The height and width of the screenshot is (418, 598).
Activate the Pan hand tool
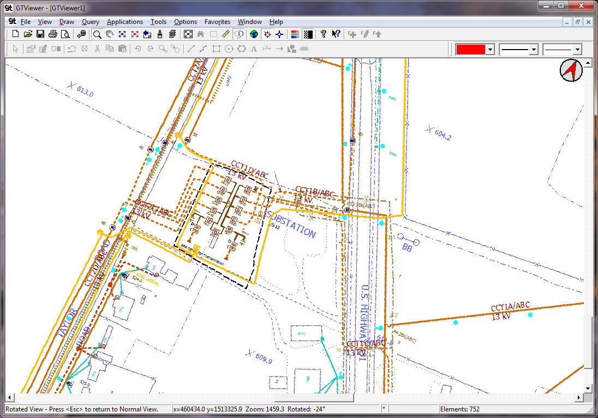pos(110,34)
